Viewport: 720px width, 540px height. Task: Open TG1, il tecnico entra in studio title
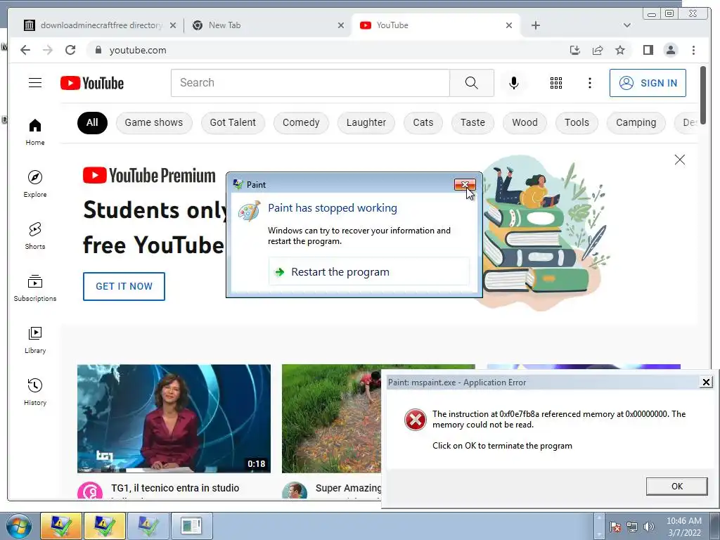coord(175,488)
